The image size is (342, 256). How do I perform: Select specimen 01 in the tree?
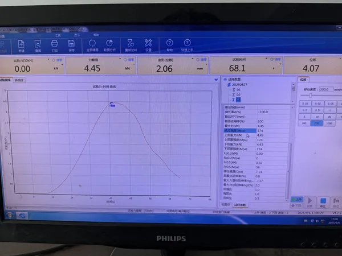pos(237,90)
